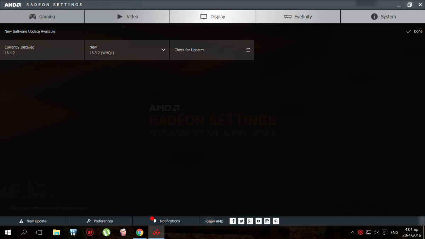
Task: Click Radeon Settings taskbar icon
Action: [156, 233]
